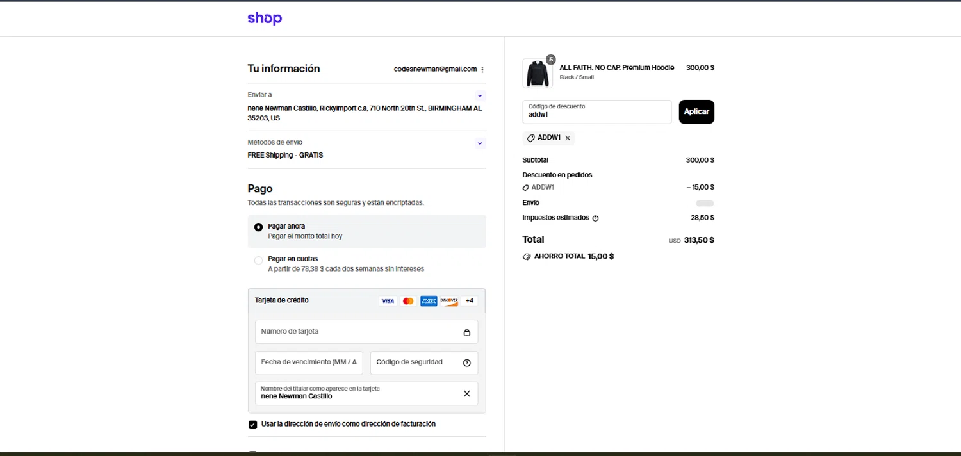The image size is (961, 456).
Task: Click the Visa card icon
Action: [x=388, y=301]
